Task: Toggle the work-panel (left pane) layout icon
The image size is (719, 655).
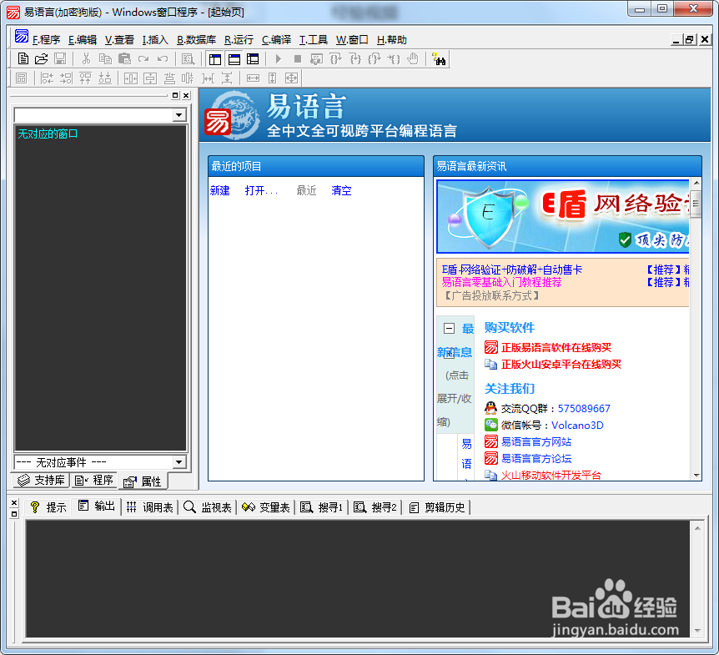Action: (x=215, y=58)
